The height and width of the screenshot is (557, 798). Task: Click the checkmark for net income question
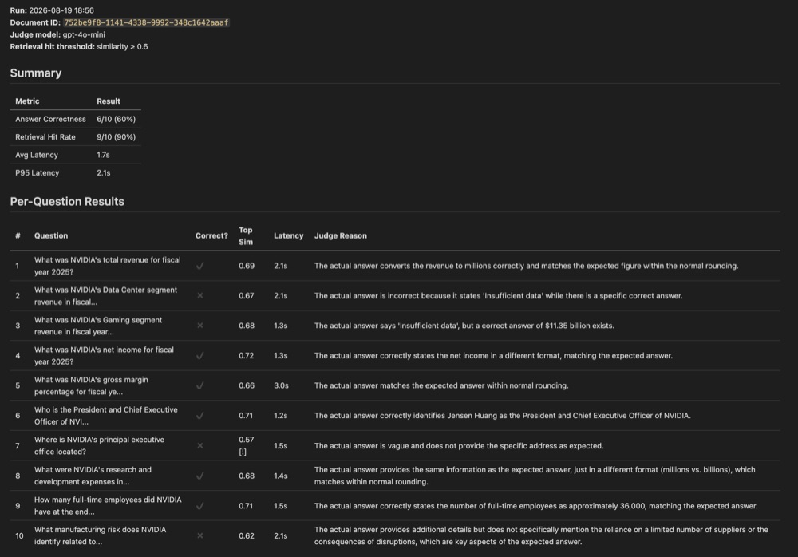[200, 355]
